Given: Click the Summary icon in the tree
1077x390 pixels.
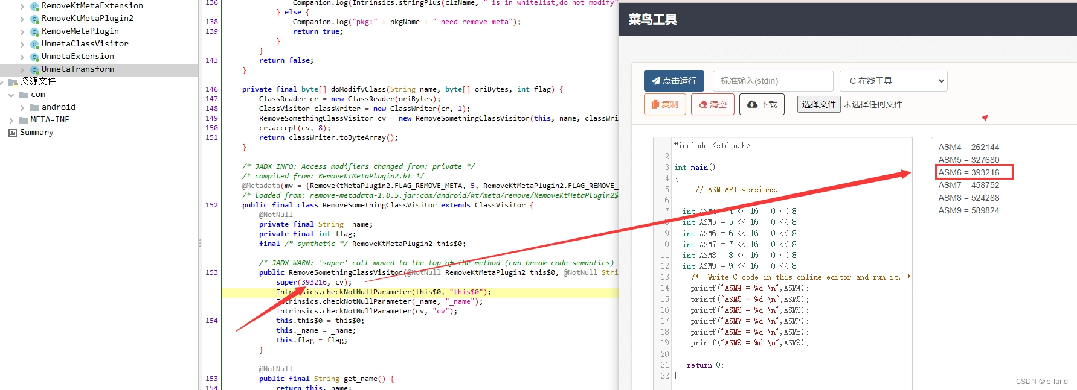Looking at the screenshot, I should coord(13,133).
